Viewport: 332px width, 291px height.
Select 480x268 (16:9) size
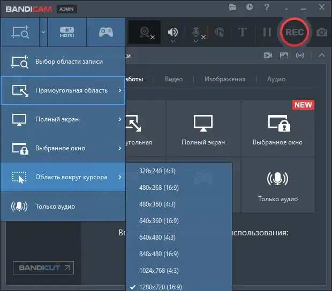(179, 188)
